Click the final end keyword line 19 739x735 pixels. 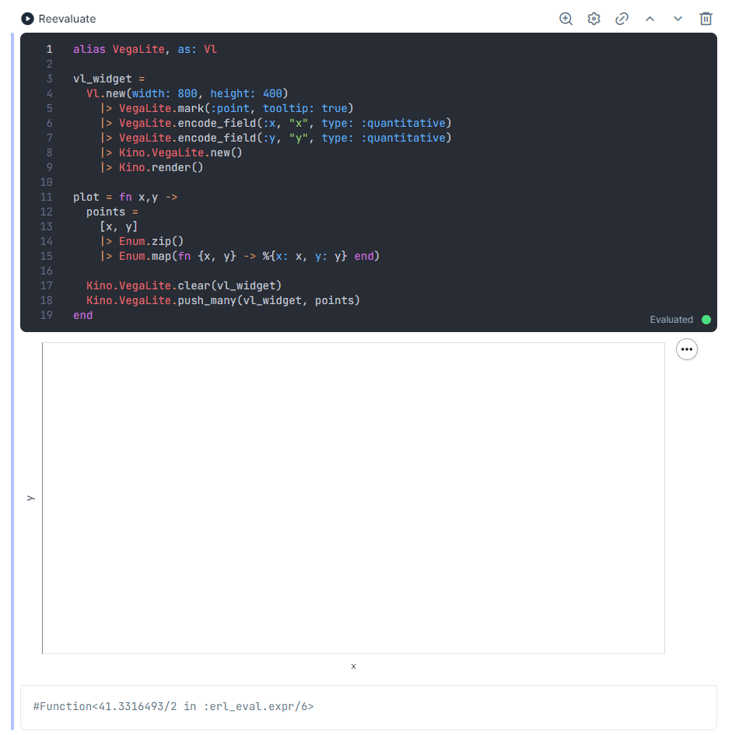coord(83,315)
